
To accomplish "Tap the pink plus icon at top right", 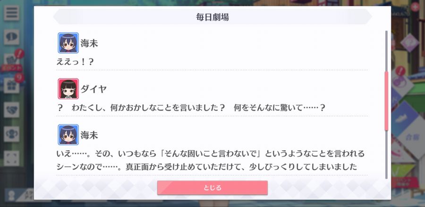I will pyautogui.click(x=415, y=7).
